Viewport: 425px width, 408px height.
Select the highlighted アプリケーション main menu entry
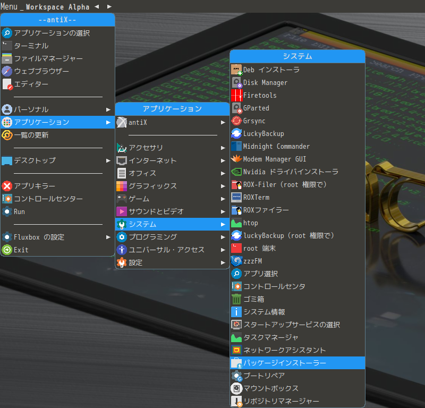[58, 122]
